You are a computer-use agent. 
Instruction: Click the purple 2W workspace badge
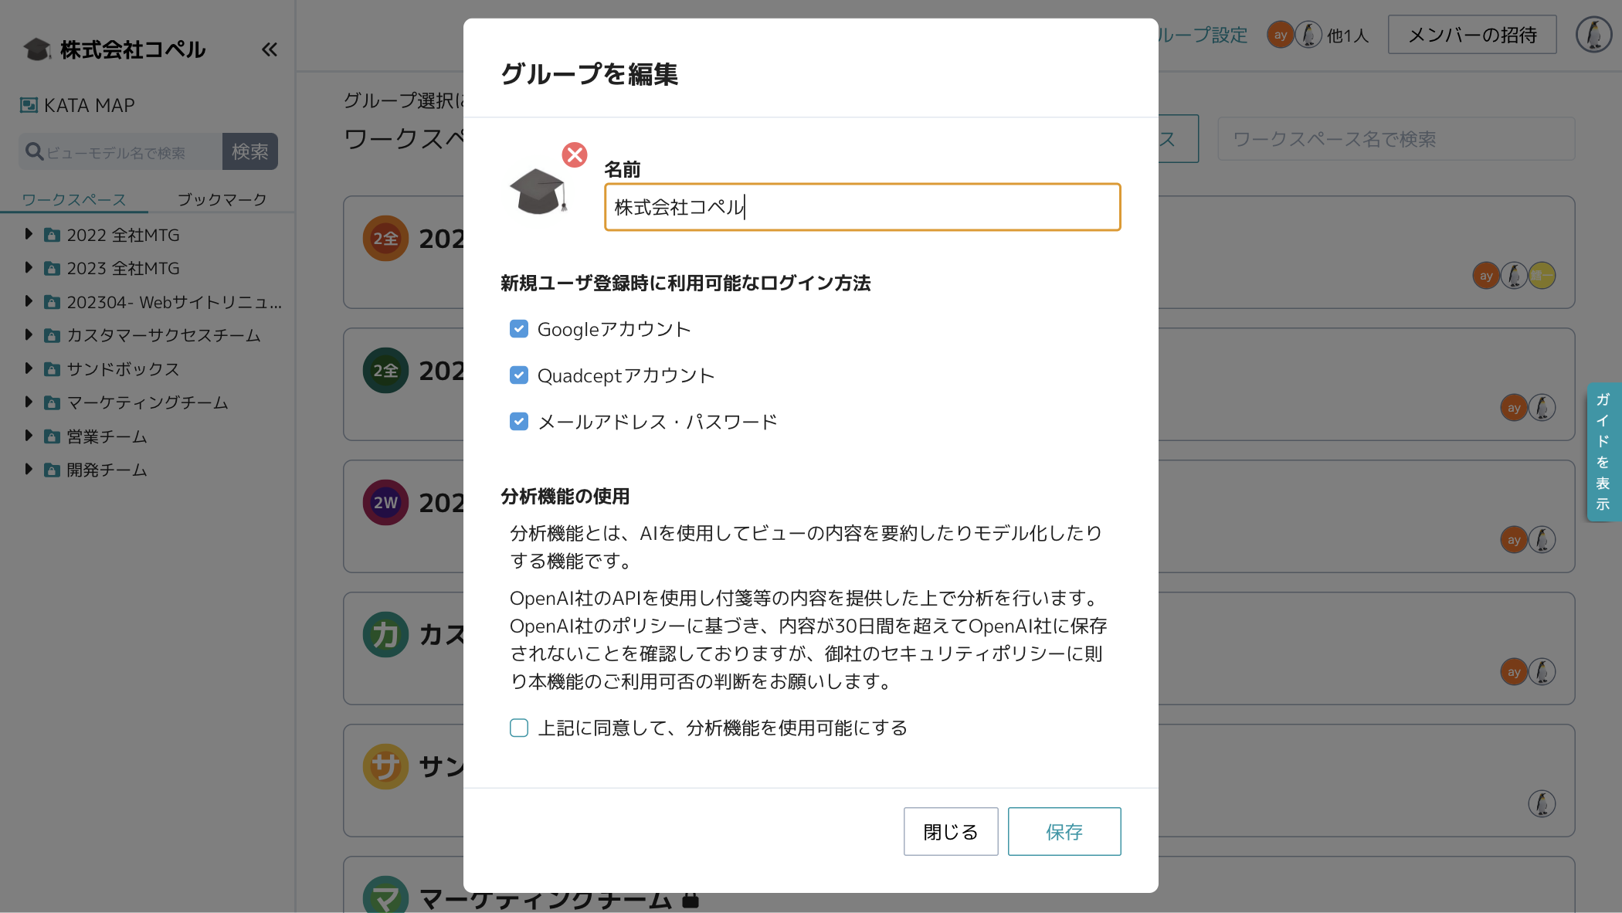(x=385, y=503)
